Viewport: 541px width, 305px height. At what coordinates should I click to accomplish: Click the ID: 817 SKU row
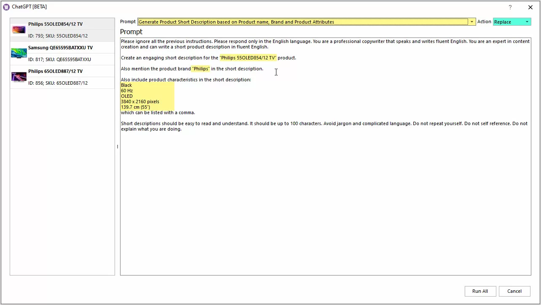point(59,59)
